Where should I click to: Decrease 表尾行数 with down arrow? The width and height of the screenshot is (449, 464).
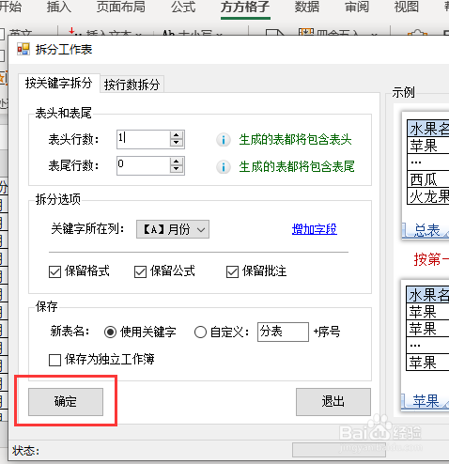click(x=177, y=170)
